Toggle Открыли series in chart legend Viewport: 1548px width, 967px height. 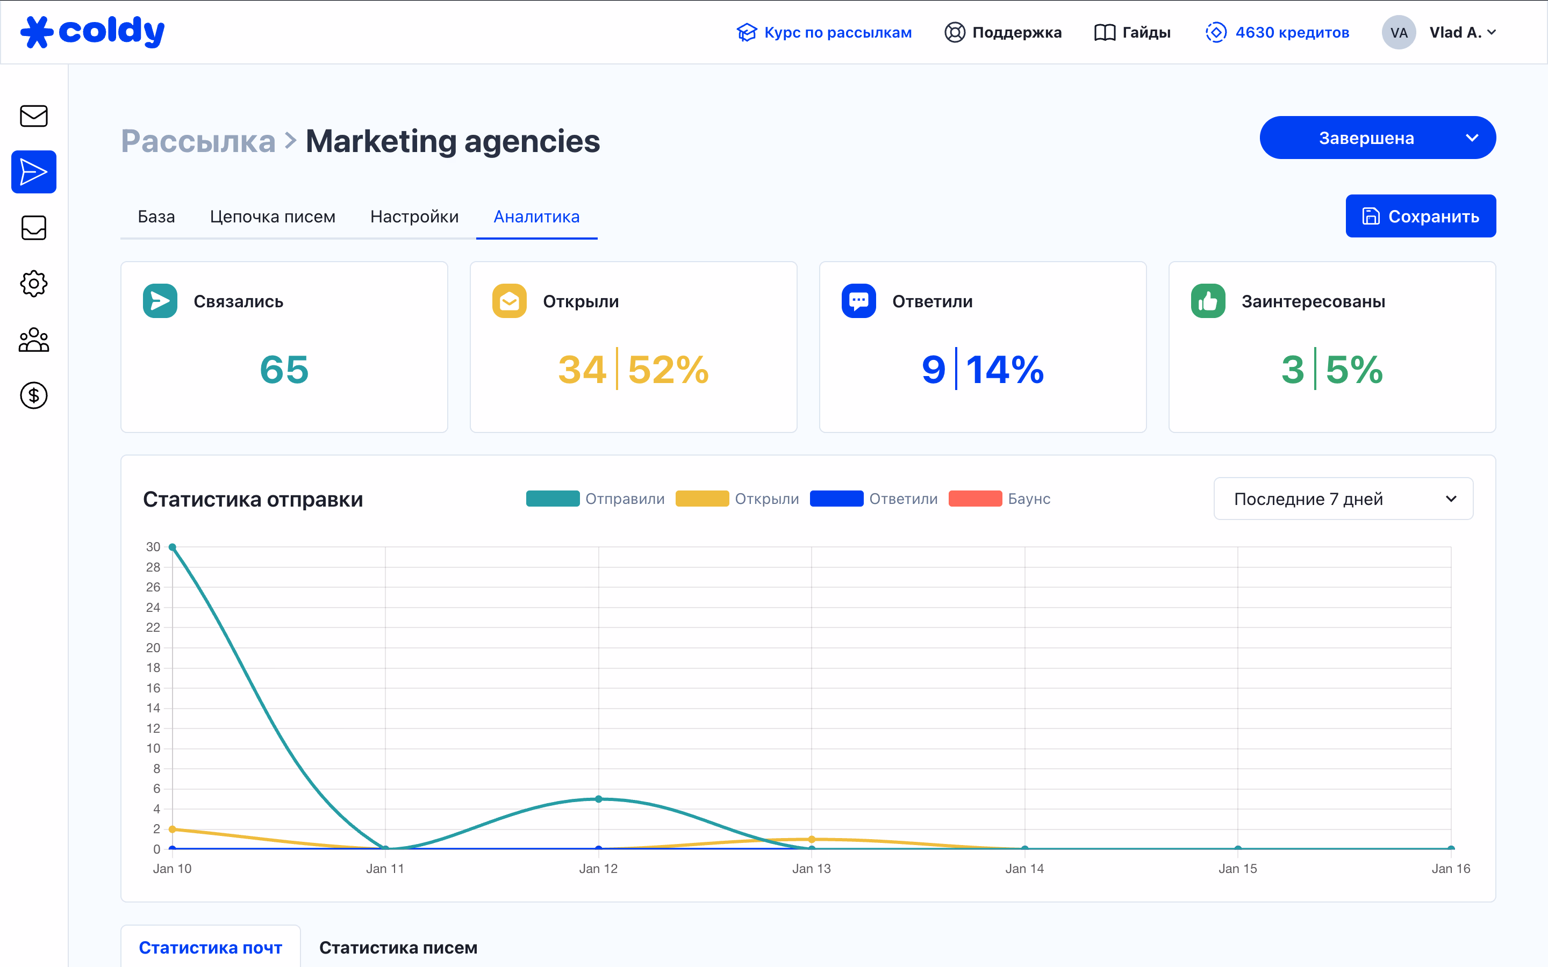737,499
